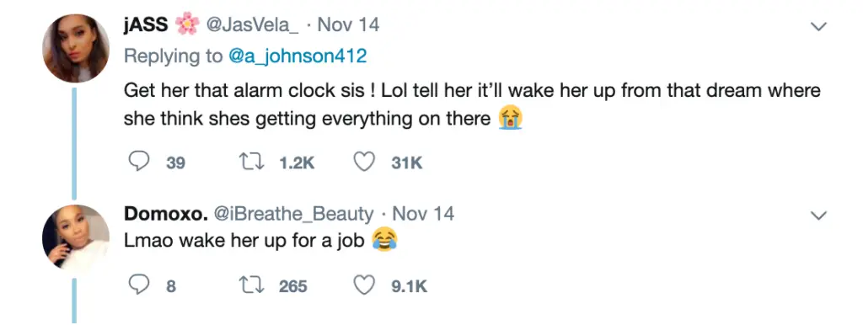
Task: Click reply icon on Domoxo tweet
Action: coord(139,285)
